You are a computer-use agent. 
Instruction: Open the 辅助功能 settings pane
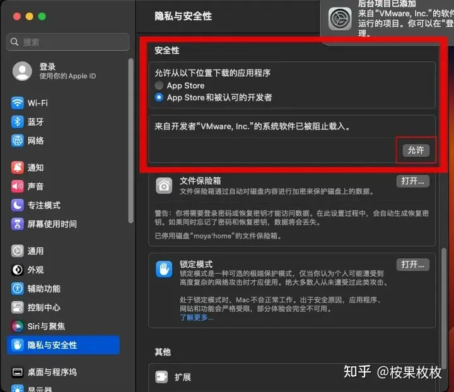[63, 288]
